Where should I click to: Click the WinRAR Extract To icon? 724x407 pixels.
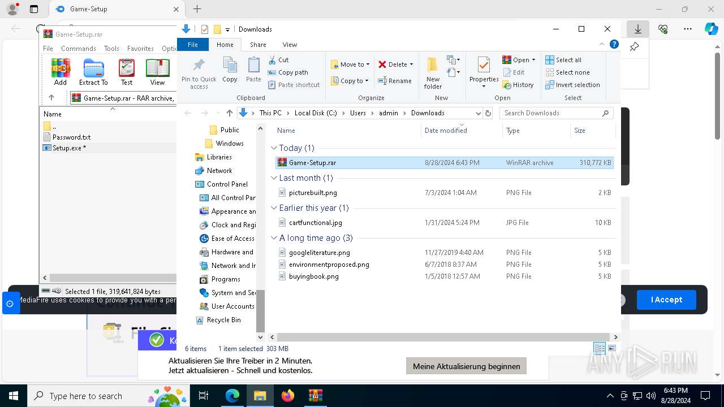point(93,72)
